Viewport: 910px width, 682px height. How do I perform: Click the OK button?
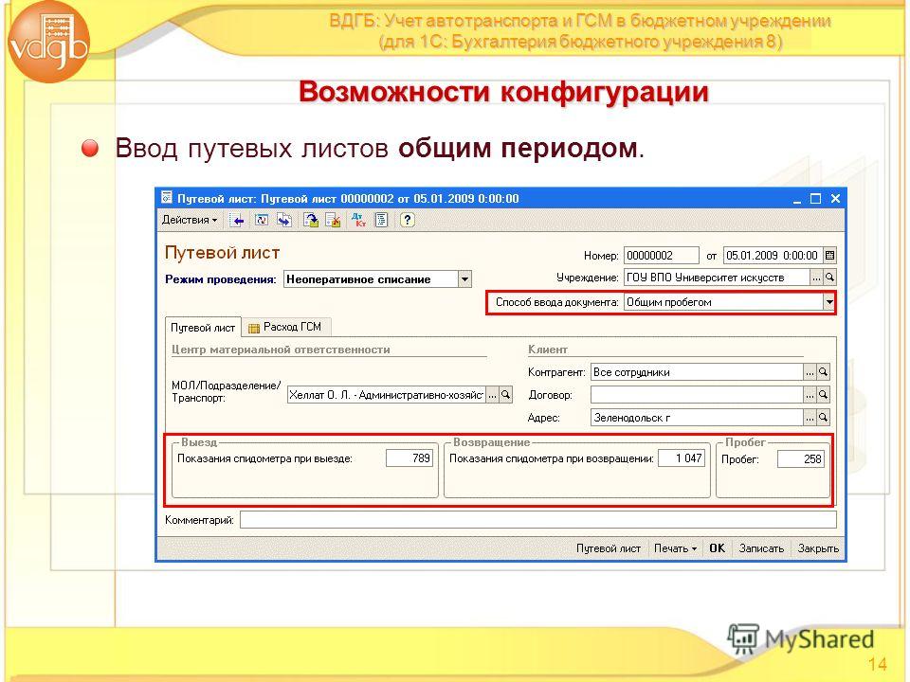coord(718,548)
